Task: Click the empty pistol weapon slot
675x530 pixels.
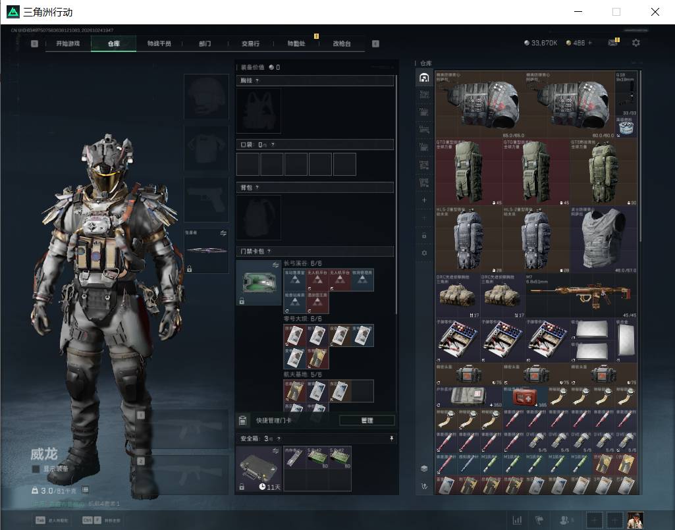Action: [x=206, y=199]
